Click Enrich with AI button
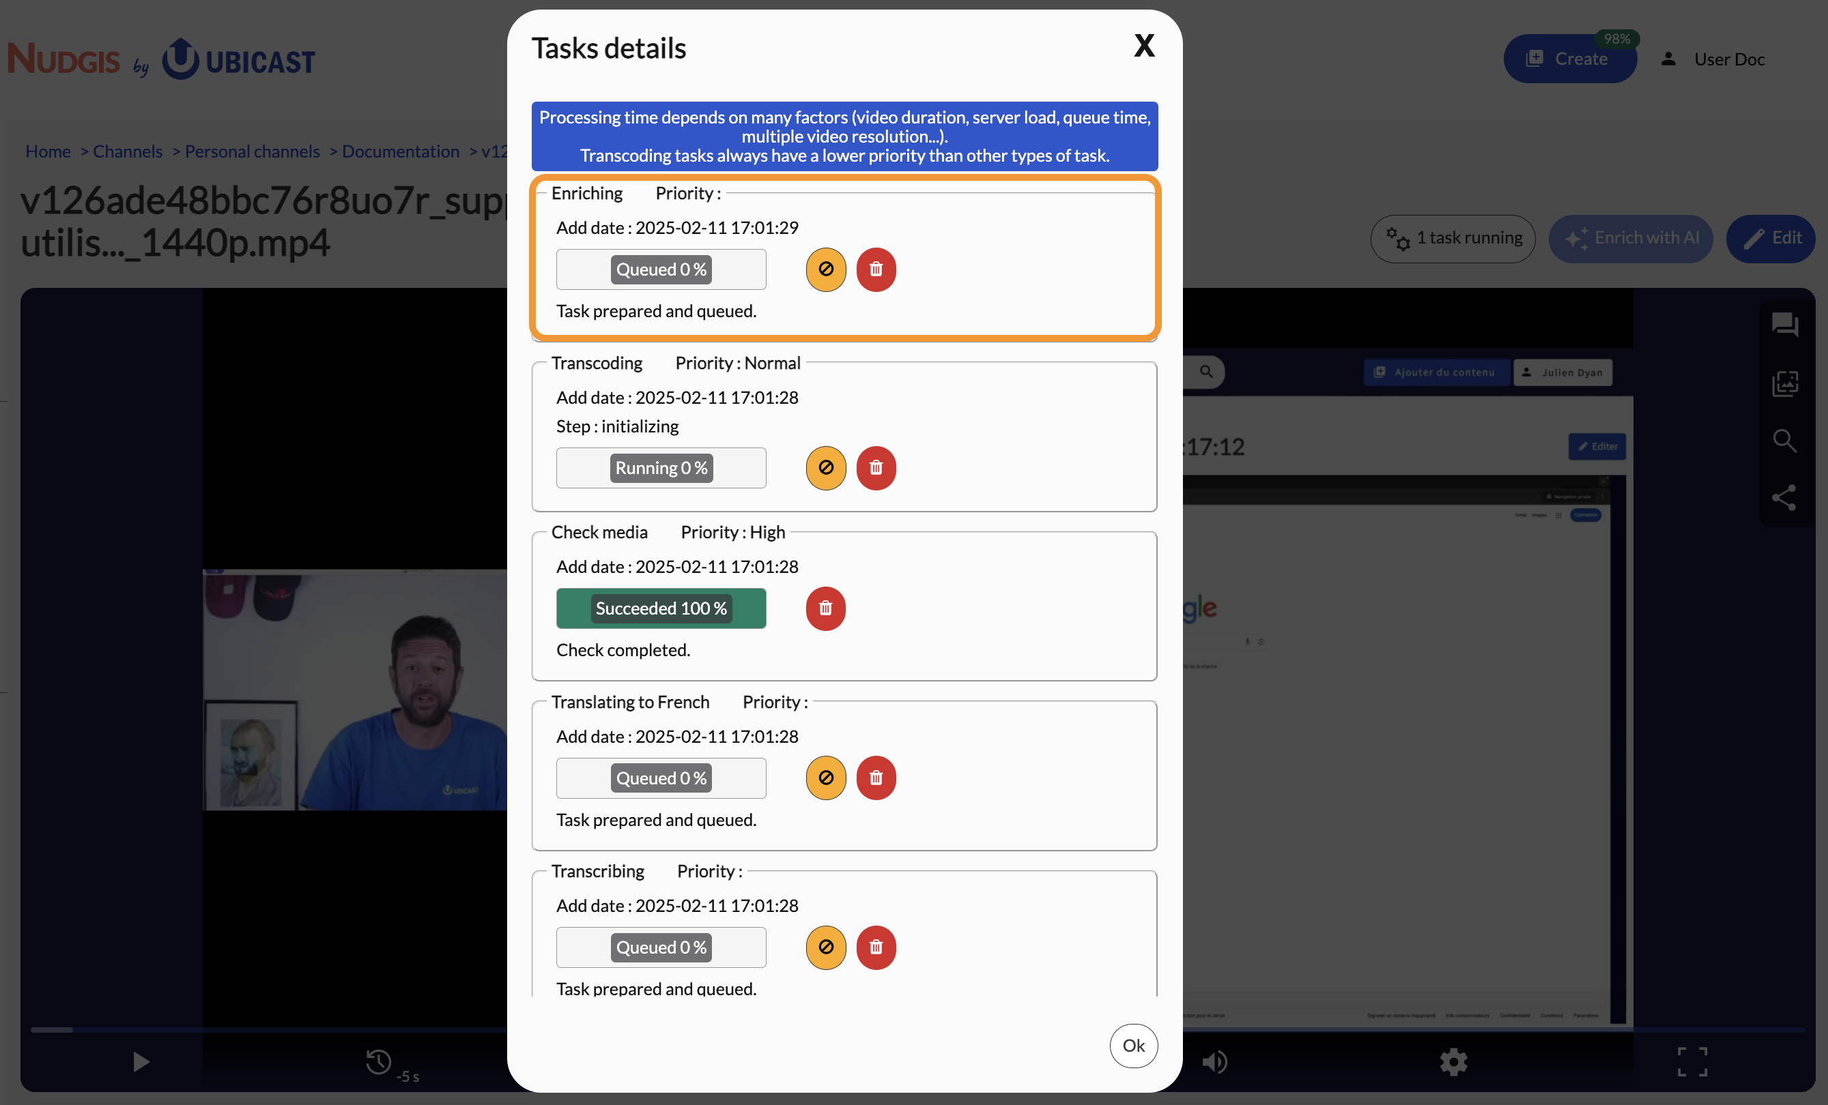 coord(1631,239)
